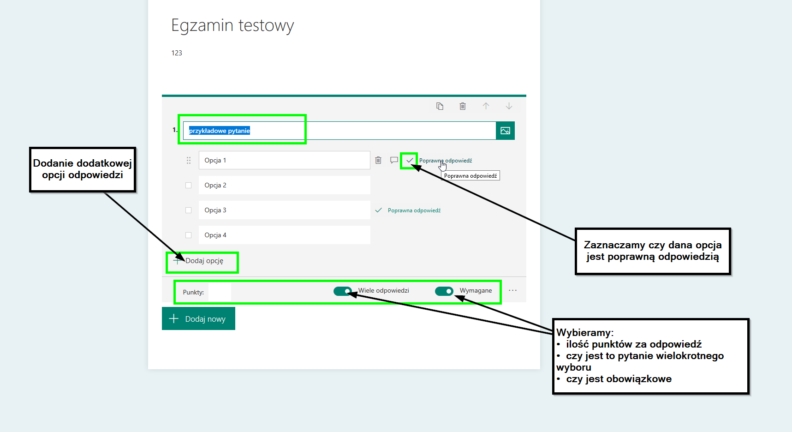The height and width of the screenshot is (432, 792).
Task: Delete the question with trash icon
Action: pos(463,106)
